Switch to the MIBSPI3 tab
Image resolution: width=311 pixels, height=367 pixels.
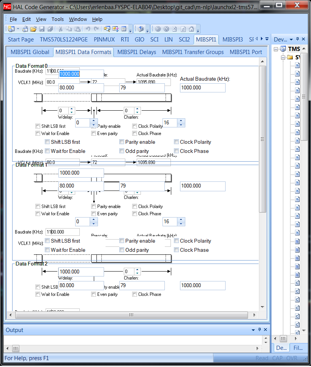coord(233,39)
